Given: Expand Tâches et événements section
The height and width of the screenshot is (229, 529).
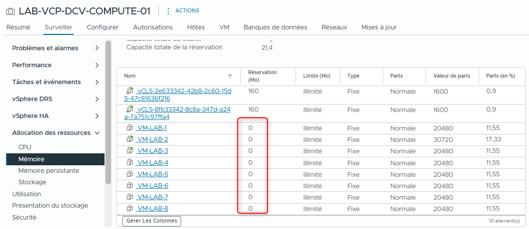Looking at the screenshot, I should pos(97,82).
